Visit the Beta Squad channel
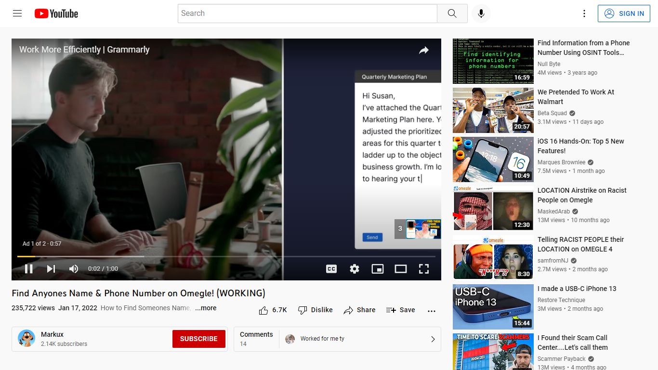 pyautogui.click(x=552, y=113)
